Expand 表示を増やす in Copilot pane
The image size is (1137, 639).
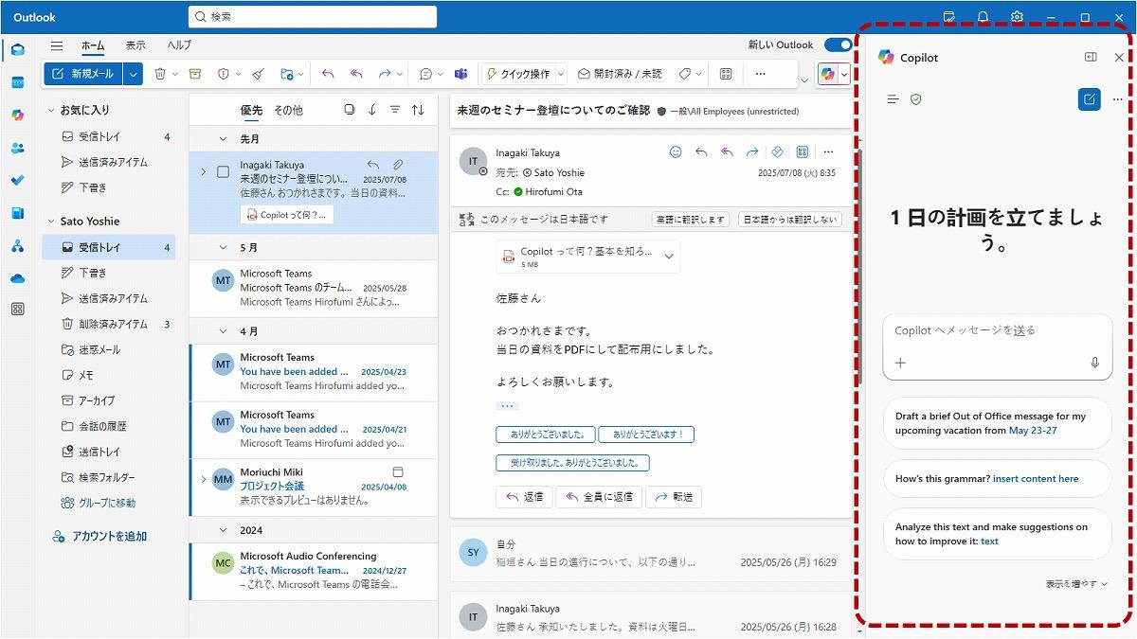[1076, 584]
